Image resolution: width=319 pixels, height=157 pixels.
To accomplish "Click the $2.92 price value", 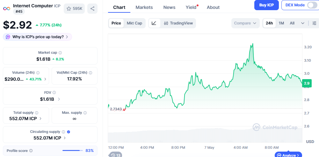I will click(x=17, y=25).
